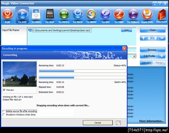Open the Discount shopping bag icon
The image size is (169, 133).
(162, 14)
